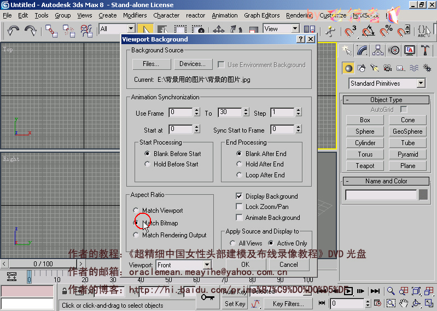Viewport: 437px width, 311px height.
Task: Open the Motion command panel tab
Action: coord(394,50)
